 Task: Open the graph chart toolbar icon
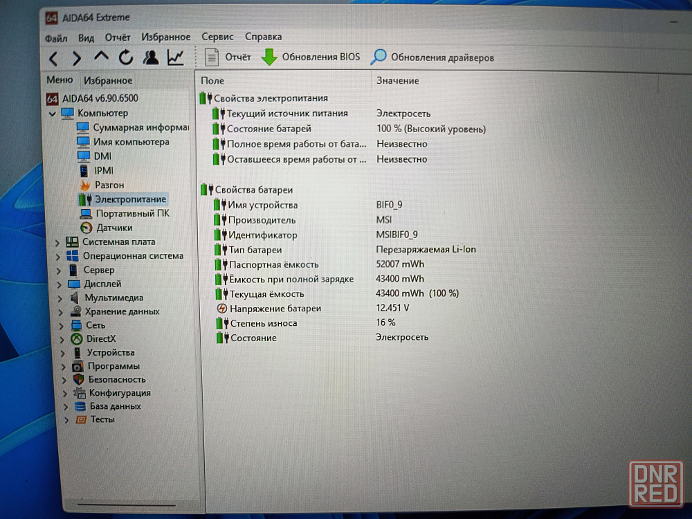point(176,57)
